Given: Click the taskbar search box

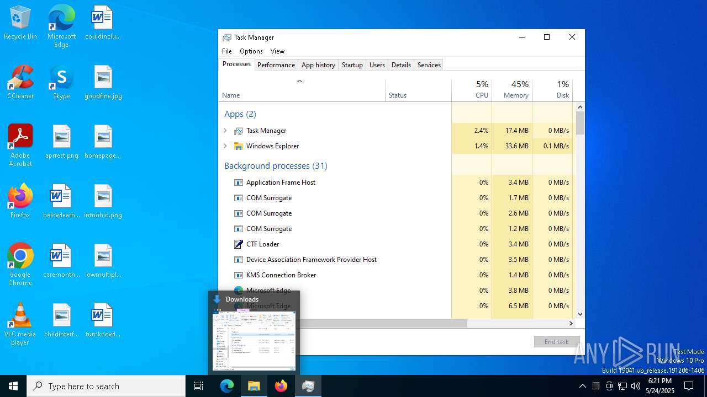Looking at the screenshot, I should [x=106, y=387].
